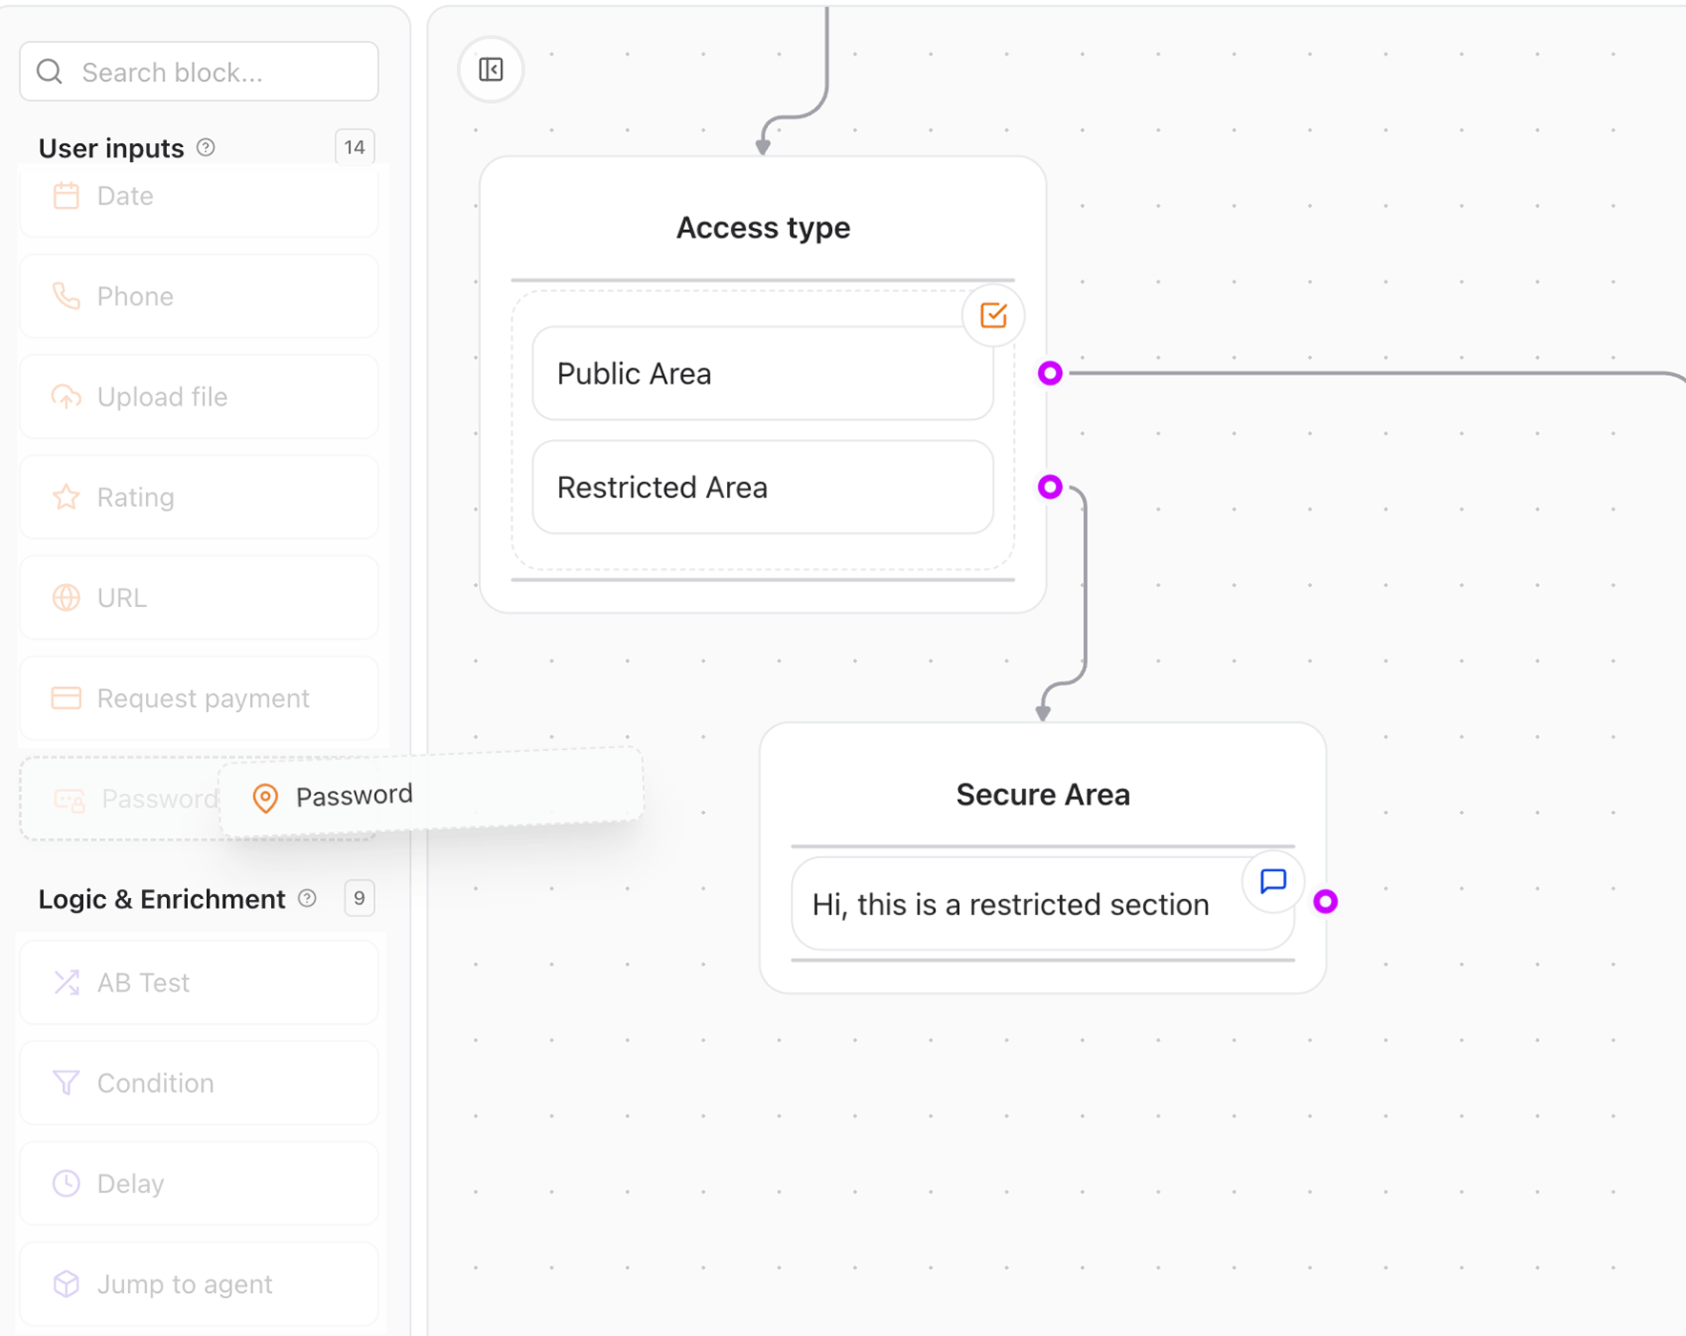Click the Restricted Area output port

[1050, 487]
